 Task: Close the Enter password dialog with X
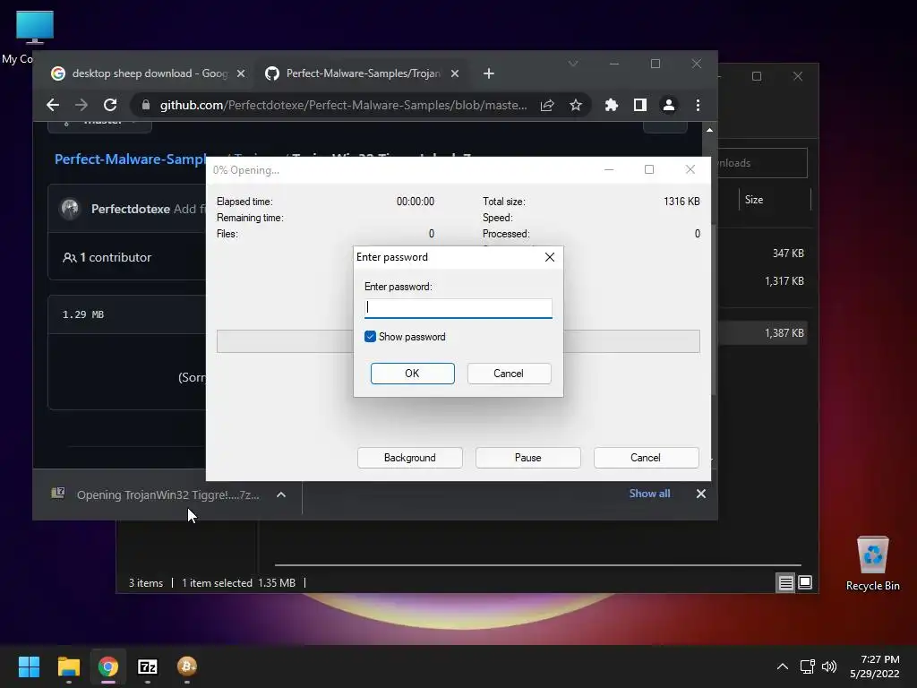(550, 257)
